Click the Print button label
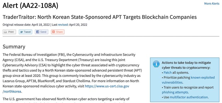The image size is (222, 103). point(11,32)
